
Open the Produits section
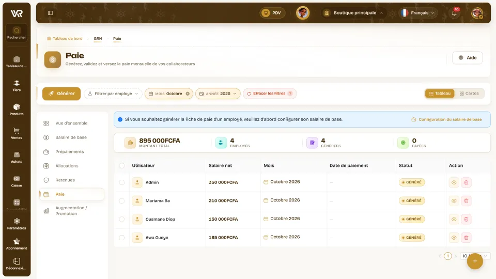tap(17, 110)
